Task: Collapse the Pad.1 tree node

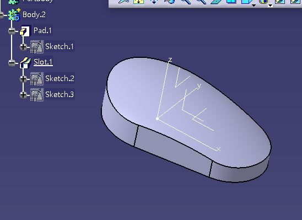Action: click(x=12, y=31)
